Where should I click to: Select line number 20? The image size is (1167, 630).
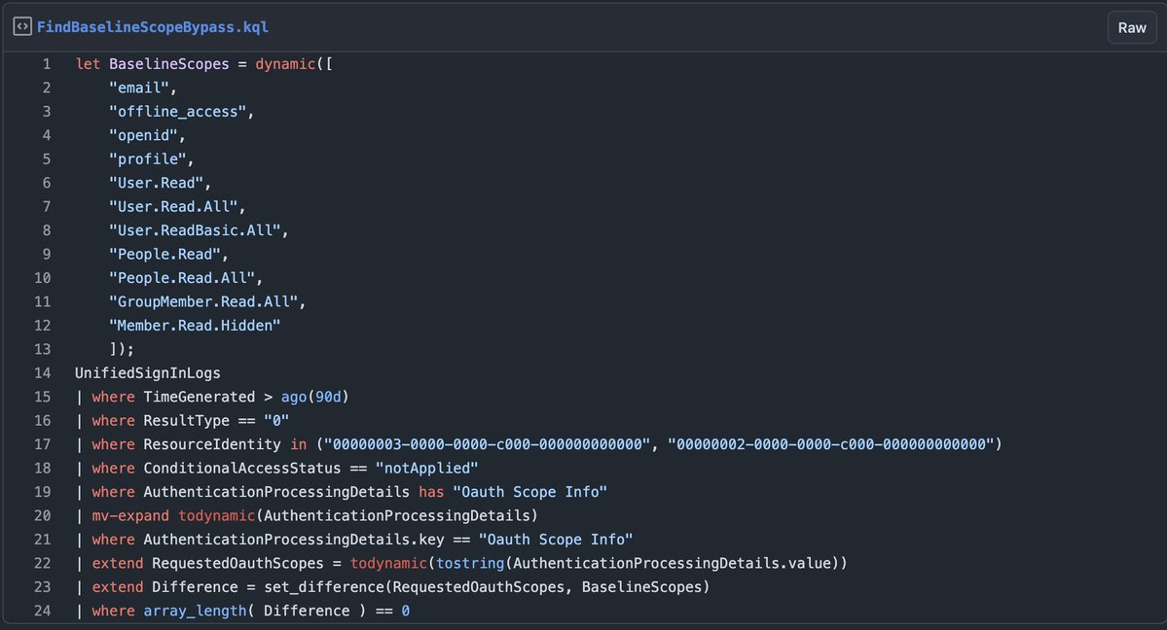[43, 516]
